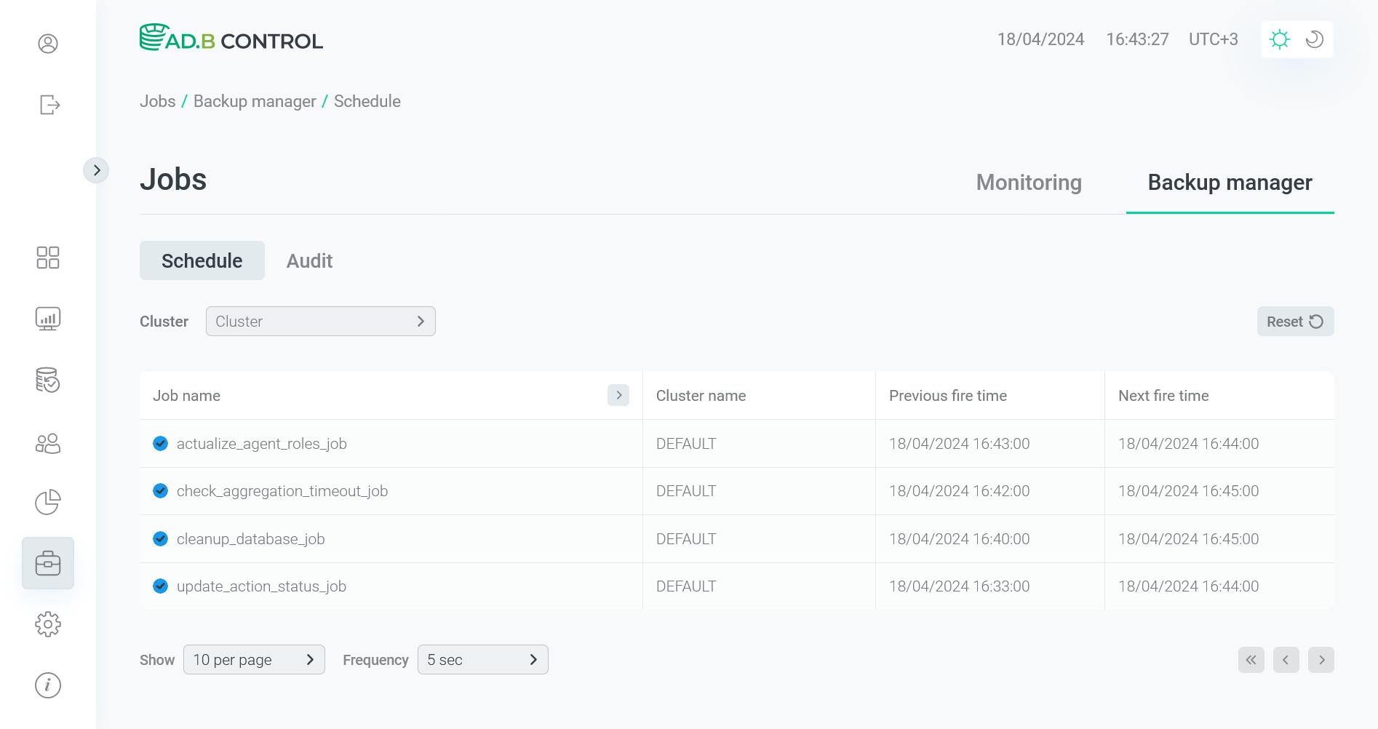
Task: Expand the collapsed sidebar with chevron arrow
Action: click(x=97, y=170)
